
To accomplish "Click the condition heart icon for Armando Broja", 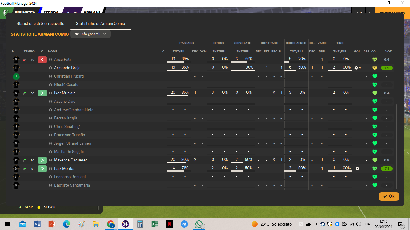I will (375, 68).
